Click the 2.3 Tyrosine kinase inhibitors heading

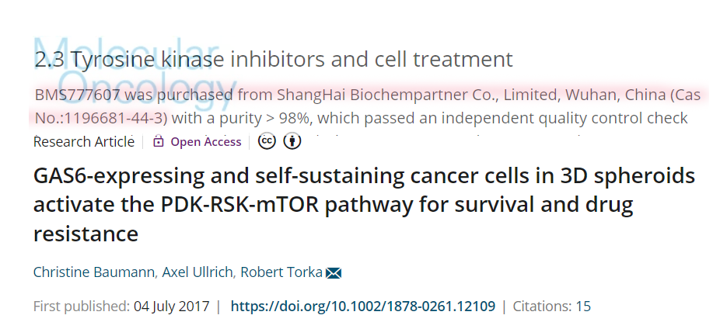[x=274, y=60]
